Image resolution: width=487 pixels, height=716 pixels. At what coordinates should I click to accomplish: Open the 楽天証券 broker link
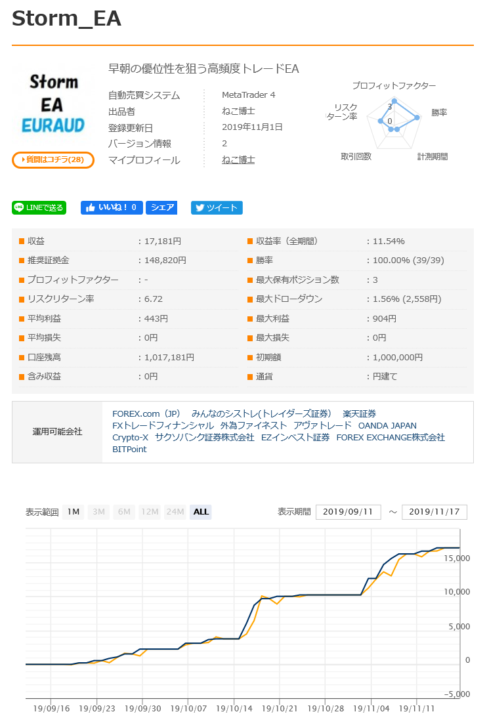point(359,413)
